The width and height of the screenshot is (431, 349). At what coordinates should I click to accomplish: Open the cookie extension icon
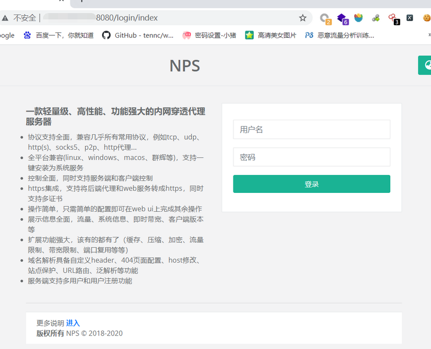click(x=427, y=18)
